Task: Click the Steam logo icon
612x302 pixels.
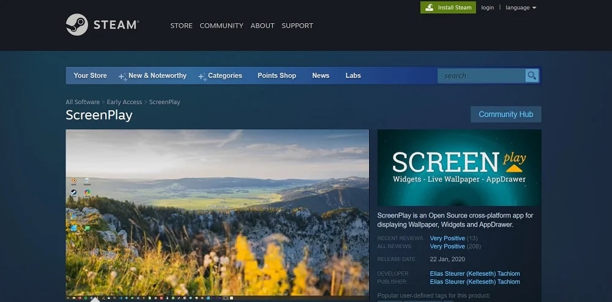Action: (x=77, y=25)
